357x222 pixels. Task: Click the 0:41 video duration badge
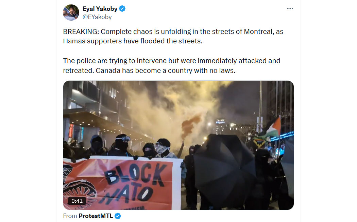[77, 201]
